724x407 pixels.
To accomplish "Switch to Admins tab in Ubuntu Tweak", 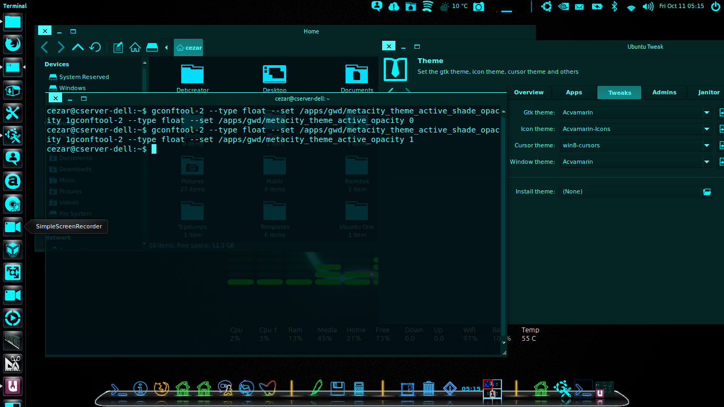I will (664, 92).
